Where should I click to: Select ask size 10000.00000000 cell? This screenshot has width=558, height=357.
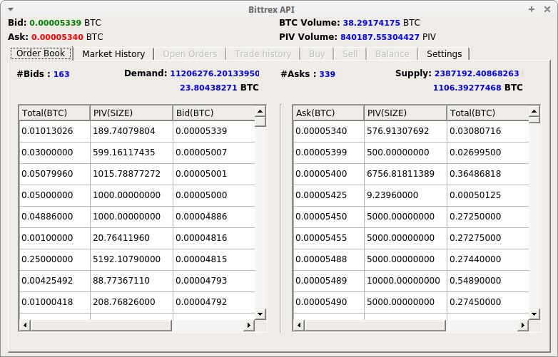(x=405, y=280)
